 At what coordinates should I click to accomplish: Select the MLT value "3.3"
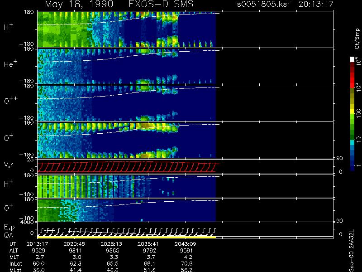(x=114, y=257)
